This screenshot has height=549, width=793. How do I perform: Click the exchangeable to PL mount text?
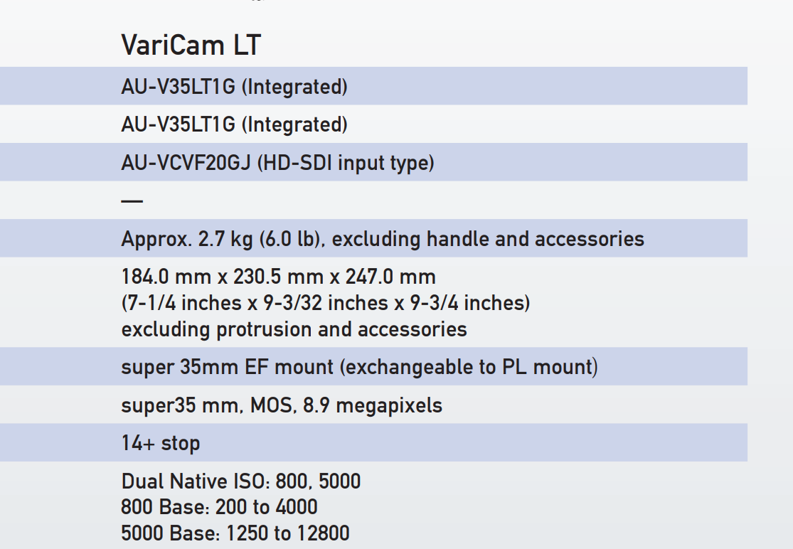tap(468, 367)
